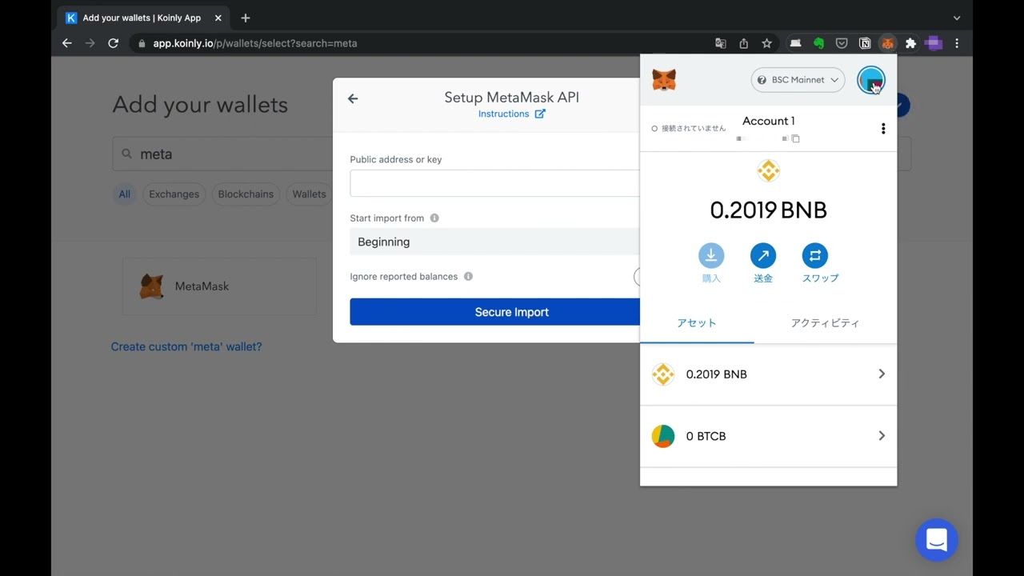Click the BNB token logo above balance
This screenshot has width=1024, height=576.
[x=768, y=170]
